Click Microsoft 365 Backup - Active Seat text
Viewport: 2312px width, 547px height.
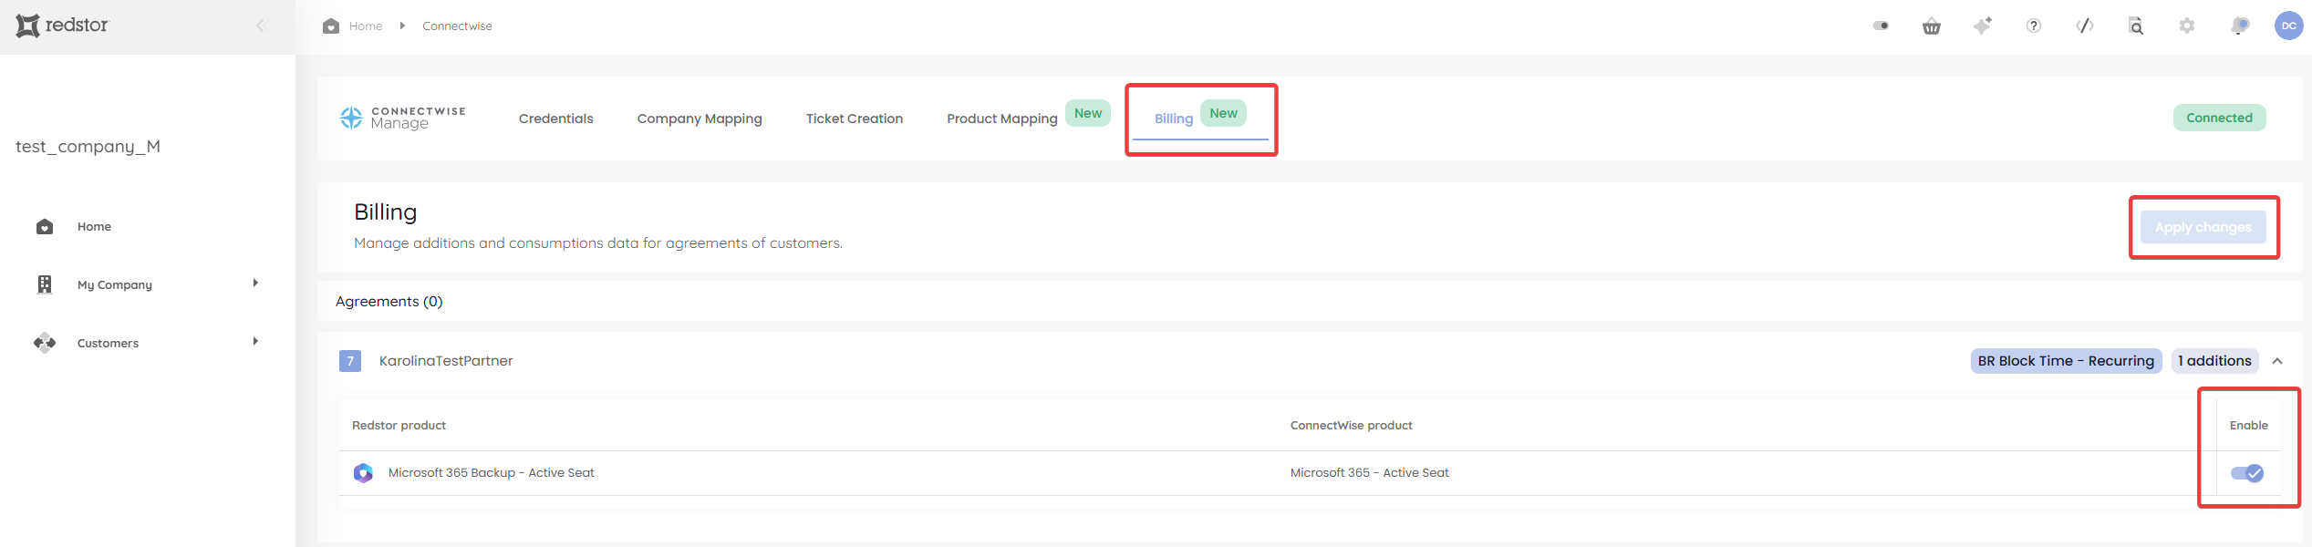491,473
